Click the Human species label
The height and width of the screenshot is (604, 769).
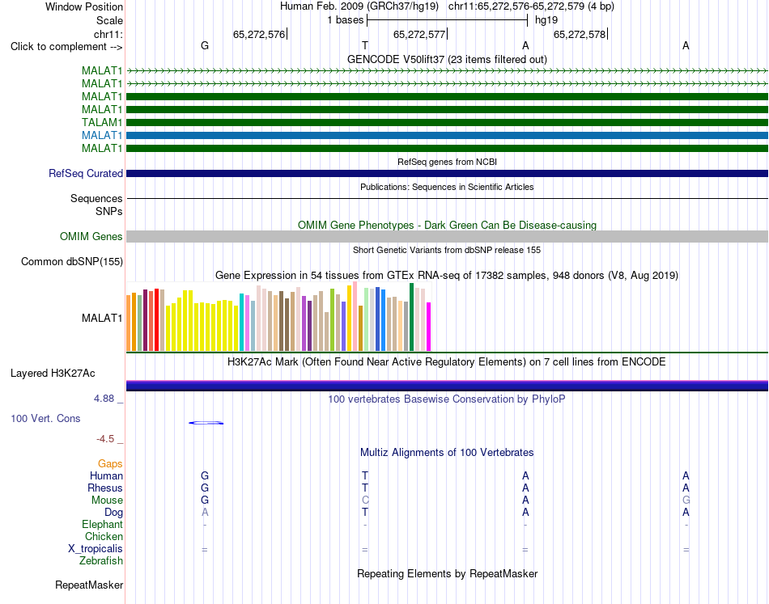tap(106, 475)
